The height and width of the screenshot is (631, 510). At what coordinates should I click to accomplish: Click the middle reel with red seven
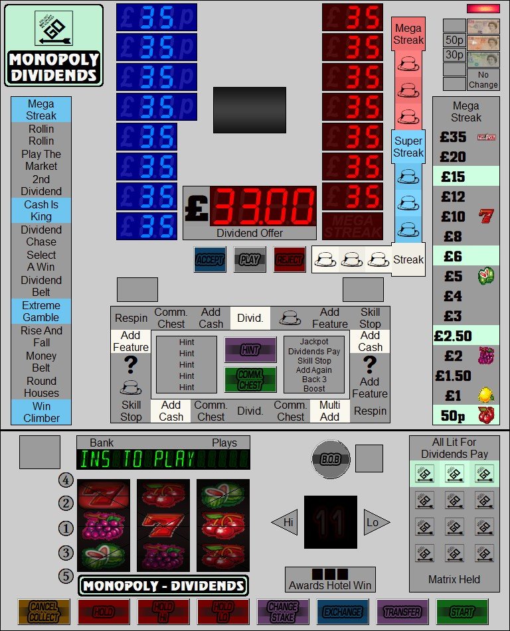pos(163,525)
